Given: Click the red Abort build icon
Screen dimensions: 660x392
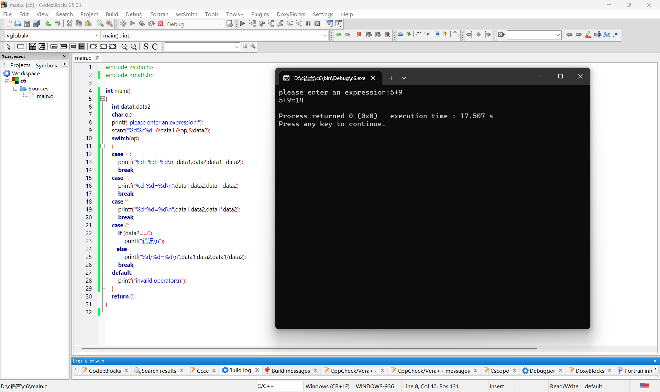Looking at the screenshot, I should click(161, 24).
